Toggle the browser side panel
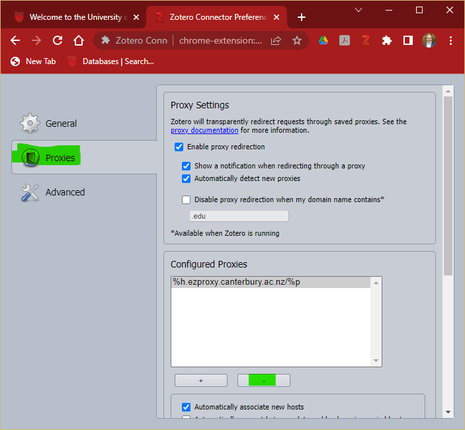Image resolution: width=465 pixels, height=430 pixels. (408, 40)
